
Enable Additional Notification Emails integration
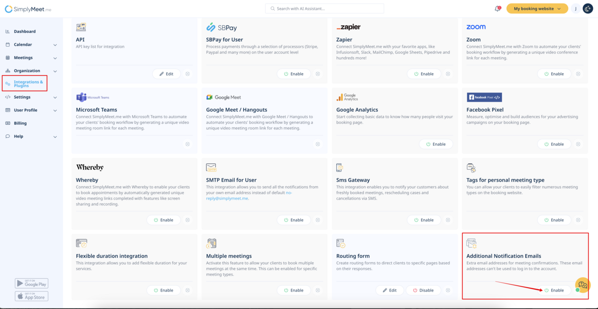[554, 290]
